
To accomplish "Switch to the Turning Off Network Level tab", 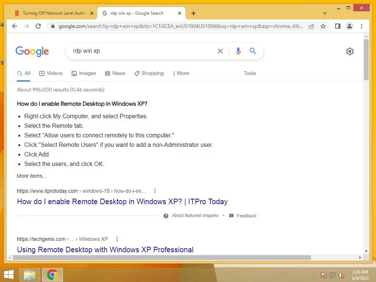I will point(54,13).
